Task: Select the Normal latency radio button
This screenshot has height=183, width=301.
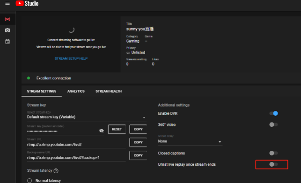Action: click(29, 181)
